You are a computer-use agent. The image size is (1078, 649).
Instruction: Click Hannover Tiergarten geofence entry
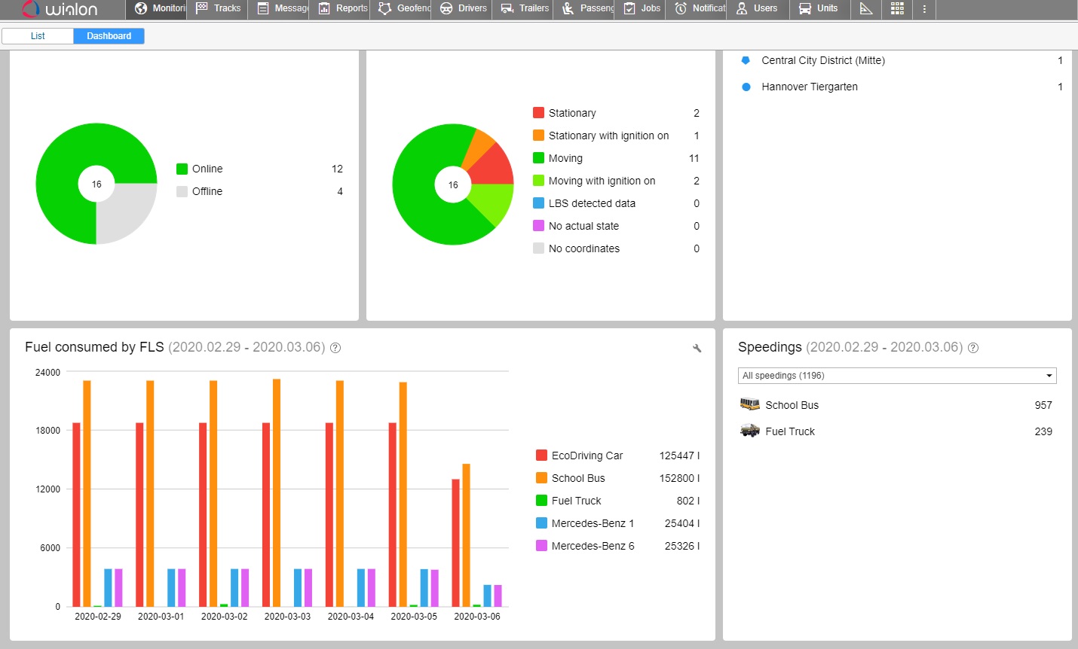tap(809, 87)
